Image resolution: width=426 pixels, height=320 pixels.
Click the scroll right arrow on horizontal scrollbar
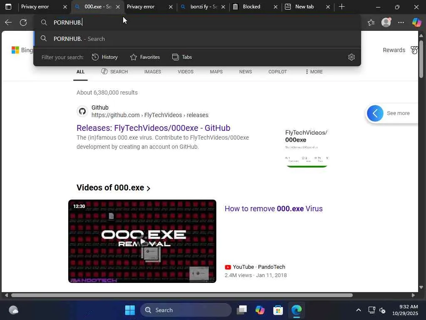413,295
